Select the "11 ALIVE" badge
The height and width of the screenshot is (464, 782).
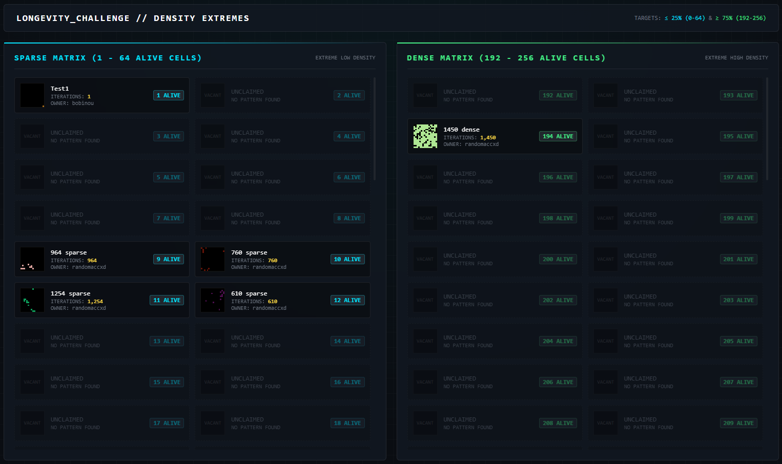click(167, 300)
